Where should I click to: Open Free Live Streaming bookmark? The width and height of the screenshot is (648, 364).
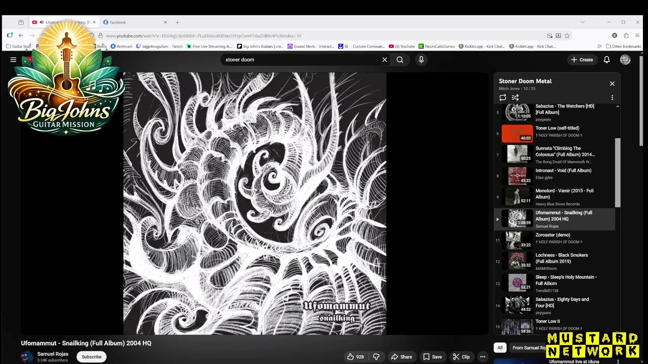coord(210,46)
